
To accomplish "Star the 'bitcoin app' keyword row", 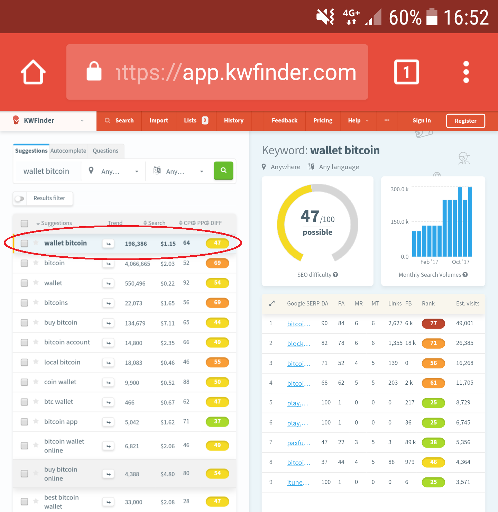I will 36,421.
